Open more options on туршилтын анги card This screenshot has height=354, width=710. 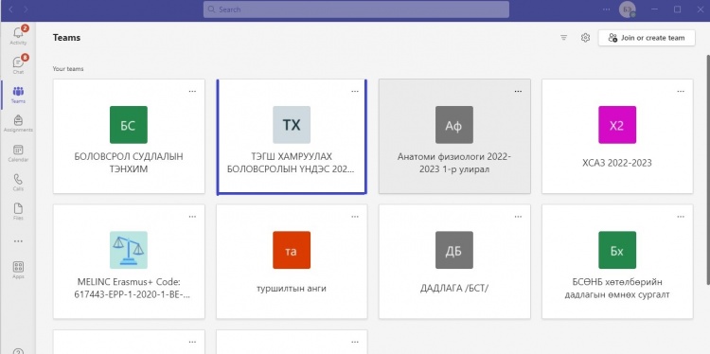point(355,217)
